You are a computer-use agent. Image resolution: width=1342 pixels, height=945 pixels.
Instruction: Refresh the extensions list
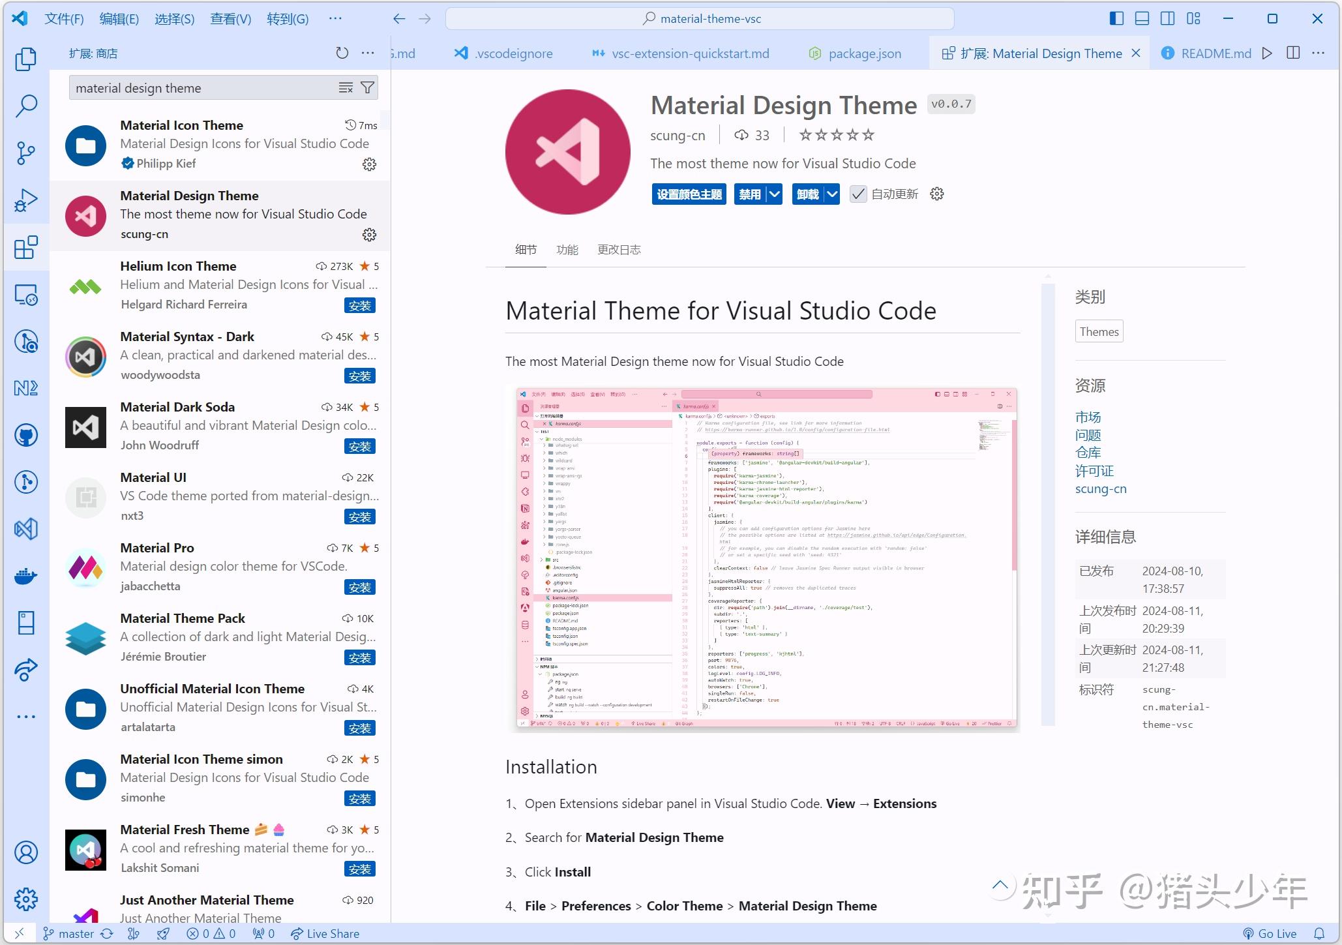(x=342, y=53)
